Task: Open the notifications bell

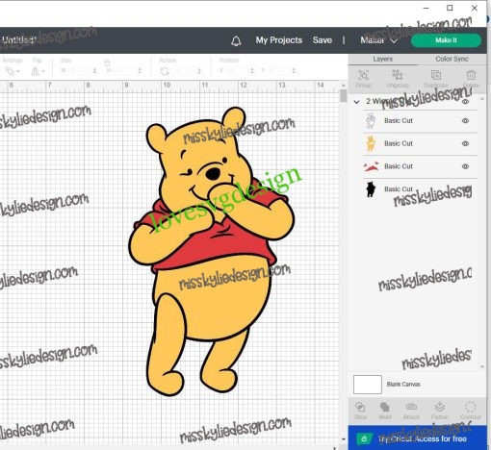Action: 236,40
